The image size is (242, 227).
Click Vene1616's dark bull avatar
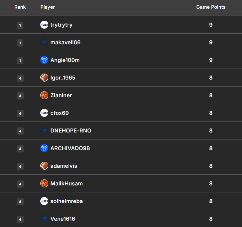point(44,219)
